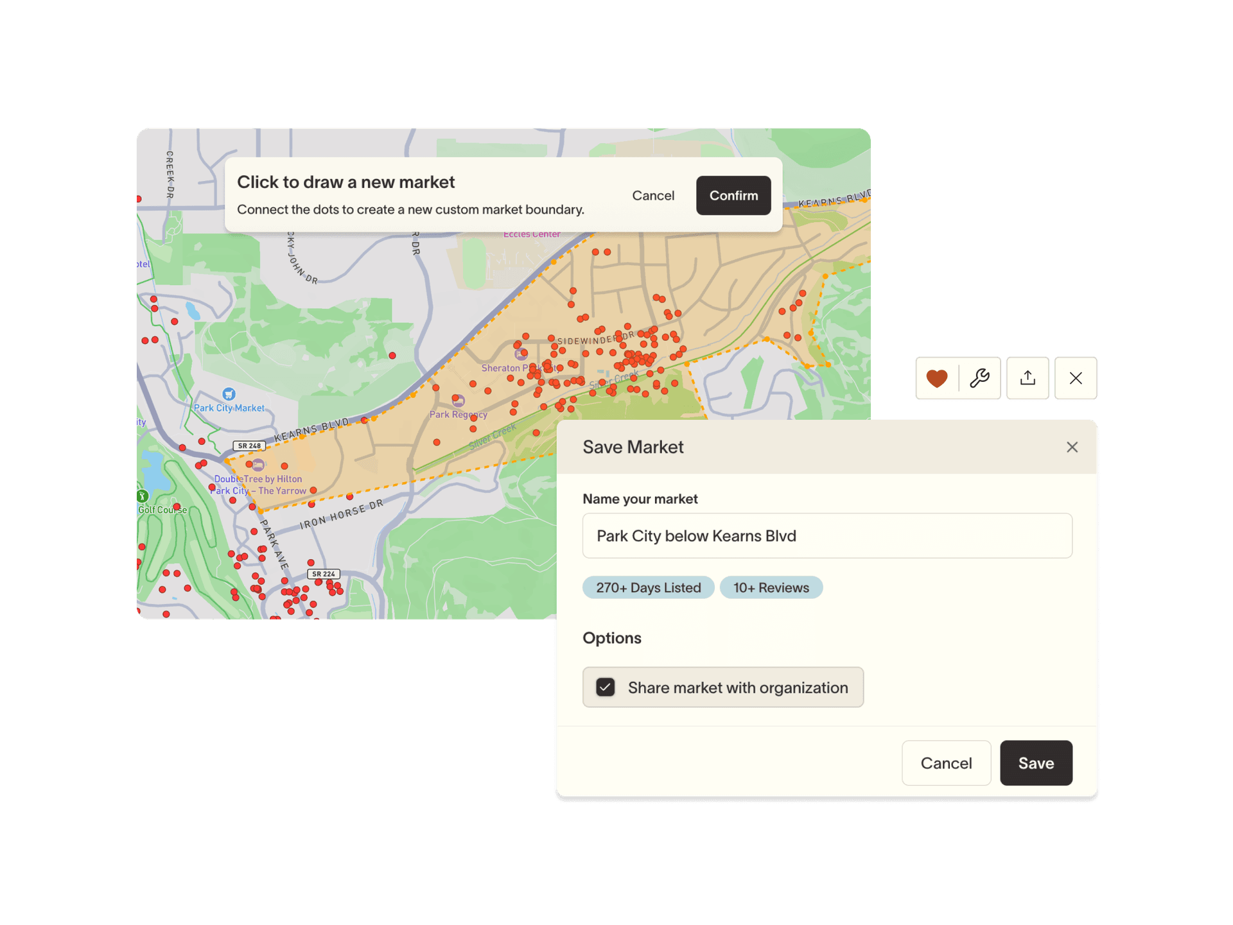Click the heart favorite icon

point(936,378)
